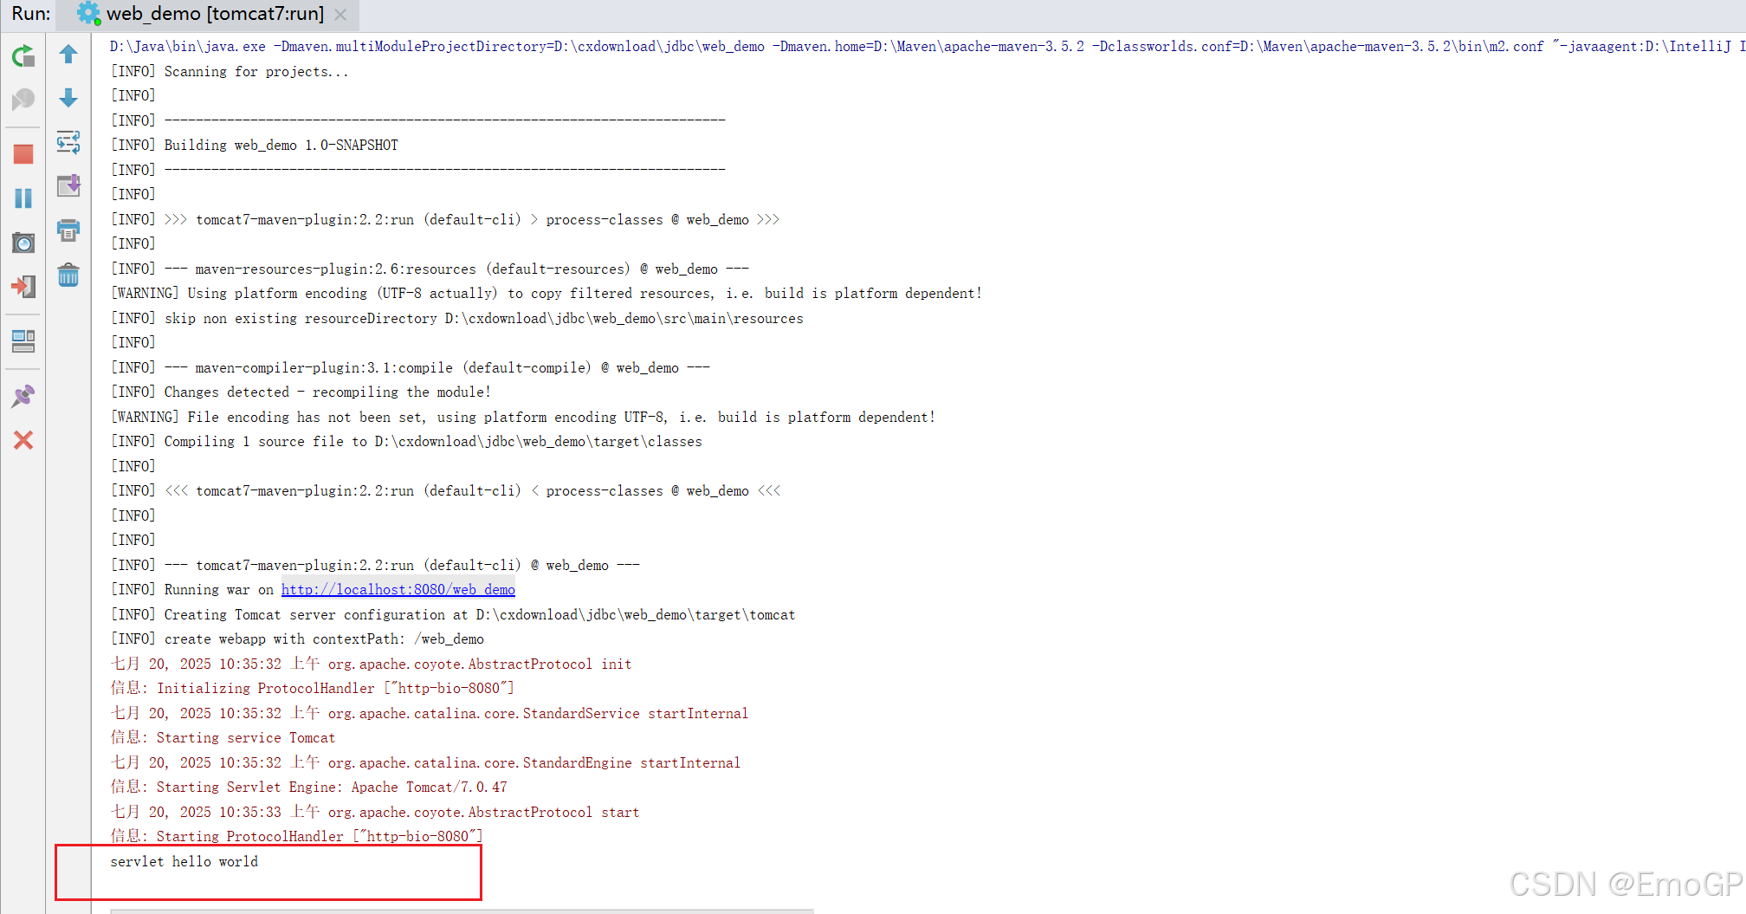Close the web_demo [tomcat7:run] tab
1746x914 pixels.
[341, 15]
